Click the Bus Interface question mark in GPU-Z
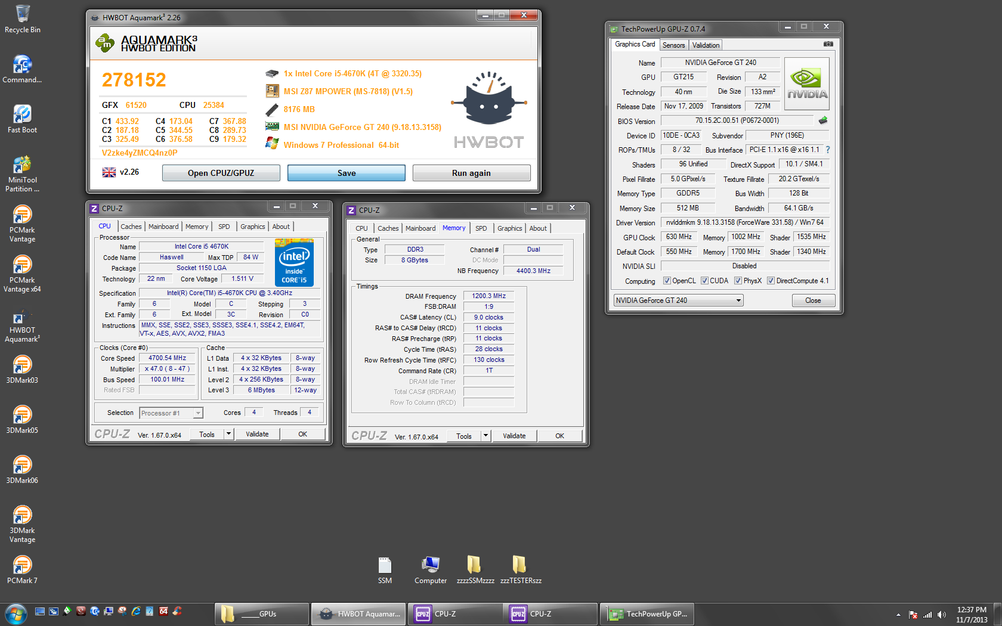1002x626 pixels. tap(828, 150)
